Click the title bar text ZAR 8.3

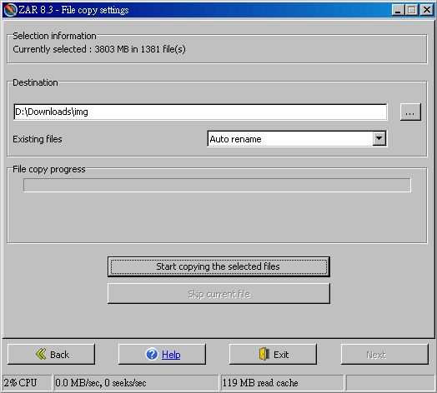36,10
